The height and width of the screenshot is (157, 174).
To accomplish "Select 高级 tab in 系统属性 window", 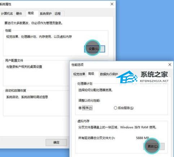I will point(31,13).
